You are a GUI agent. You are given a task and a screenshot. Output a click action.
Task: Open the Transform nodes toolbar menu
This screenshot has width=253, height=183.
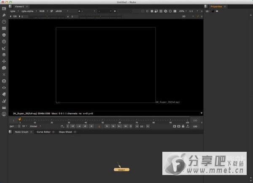[4, 61]
